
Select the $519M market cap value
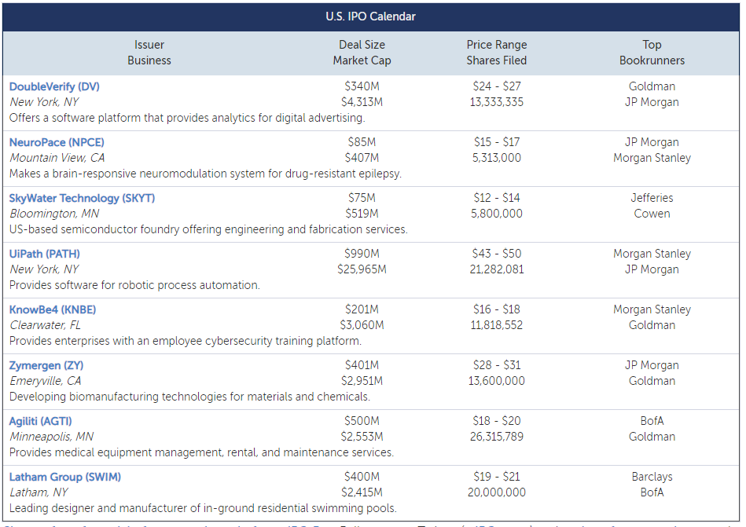[362, 214]
